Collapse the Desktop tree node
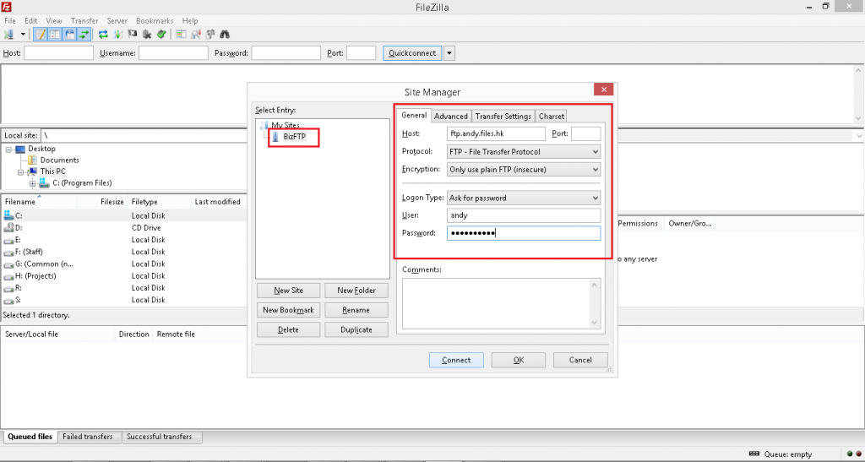Screen dimensions: 865x462 (8, 149)
